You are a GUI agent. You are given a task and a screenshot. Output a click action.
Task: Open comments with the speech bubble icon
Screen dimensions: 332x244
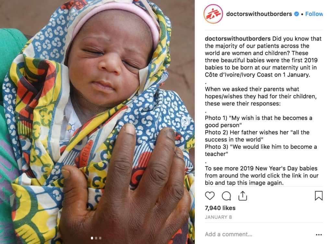[226, 196]
